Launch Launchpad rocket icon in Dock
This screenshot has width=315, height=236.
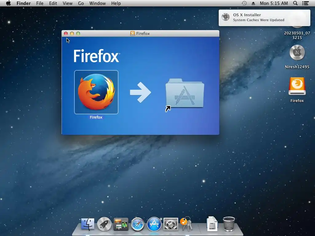click(104, 224)
